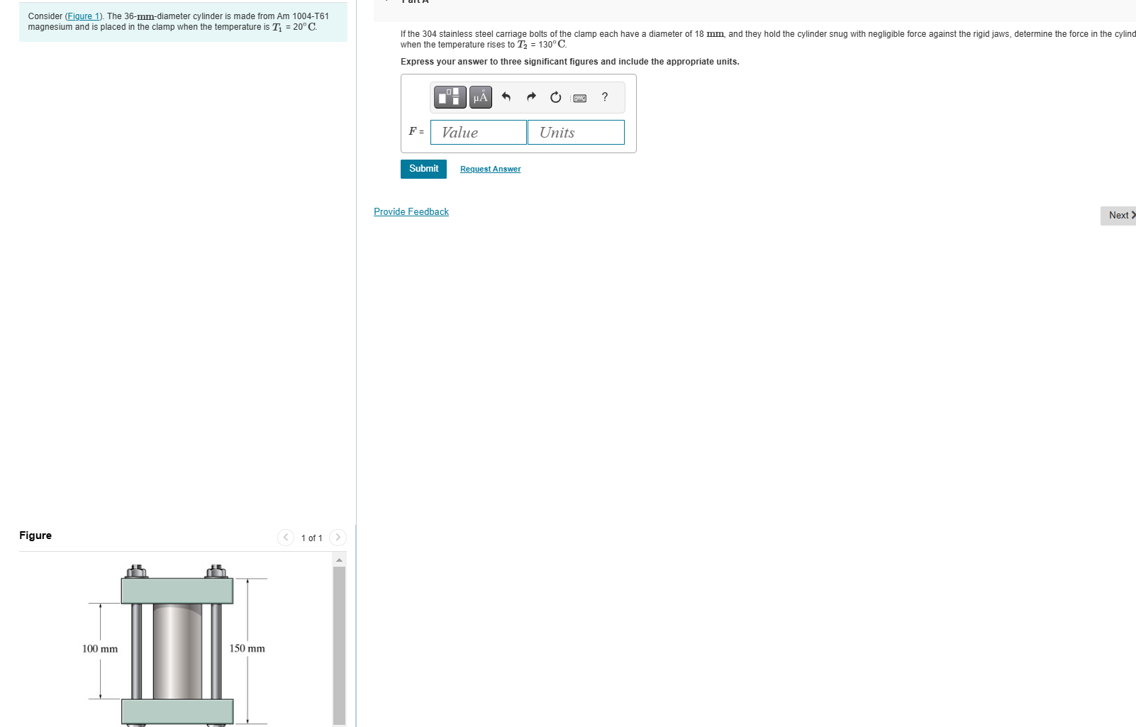Image resolution: width=1136 pixels, height=727 pixels.
Task: Click the redo arrow in the answer toolbar
Action: pos(530,97)
